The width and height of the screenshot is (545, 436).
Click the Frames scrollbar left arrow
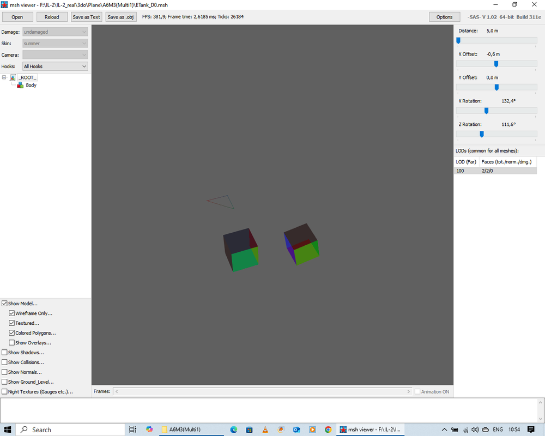(117, 391)
